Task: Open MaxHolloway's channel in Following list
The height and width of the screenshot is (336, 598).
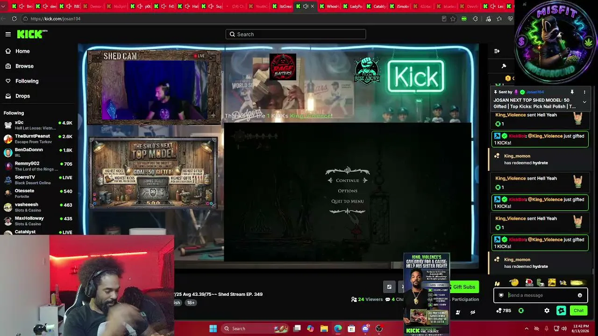Action: [x=38, y=221]
